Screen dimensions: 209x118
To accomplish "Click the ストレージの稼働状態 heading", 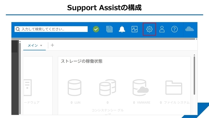I will point(82,61).
